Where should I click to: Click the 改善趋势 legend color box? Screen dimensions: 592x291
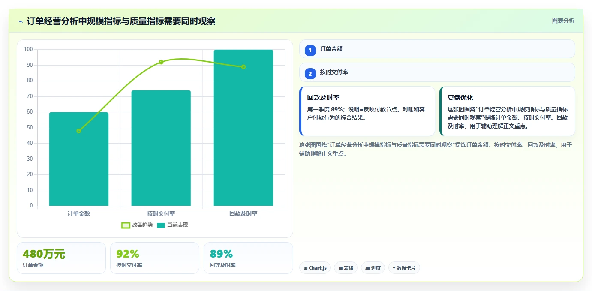pyautogui.click(x=126, y=225)
